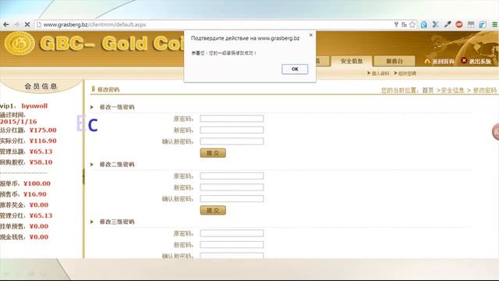Select the eyedropper extension icon
Image resolution: width=499 pixels, height=281 pixels.
click(448, 24)
